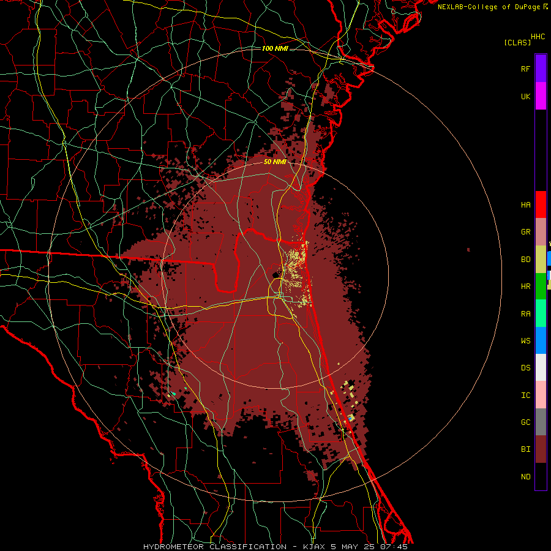Click the 5 MAY 25 date text
Screen dimensions: 551x551
pos(353,547)
